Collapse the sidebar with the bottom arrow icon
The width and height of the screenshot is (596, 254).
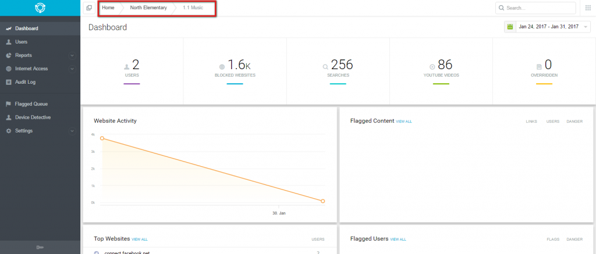tap(40, 248)
